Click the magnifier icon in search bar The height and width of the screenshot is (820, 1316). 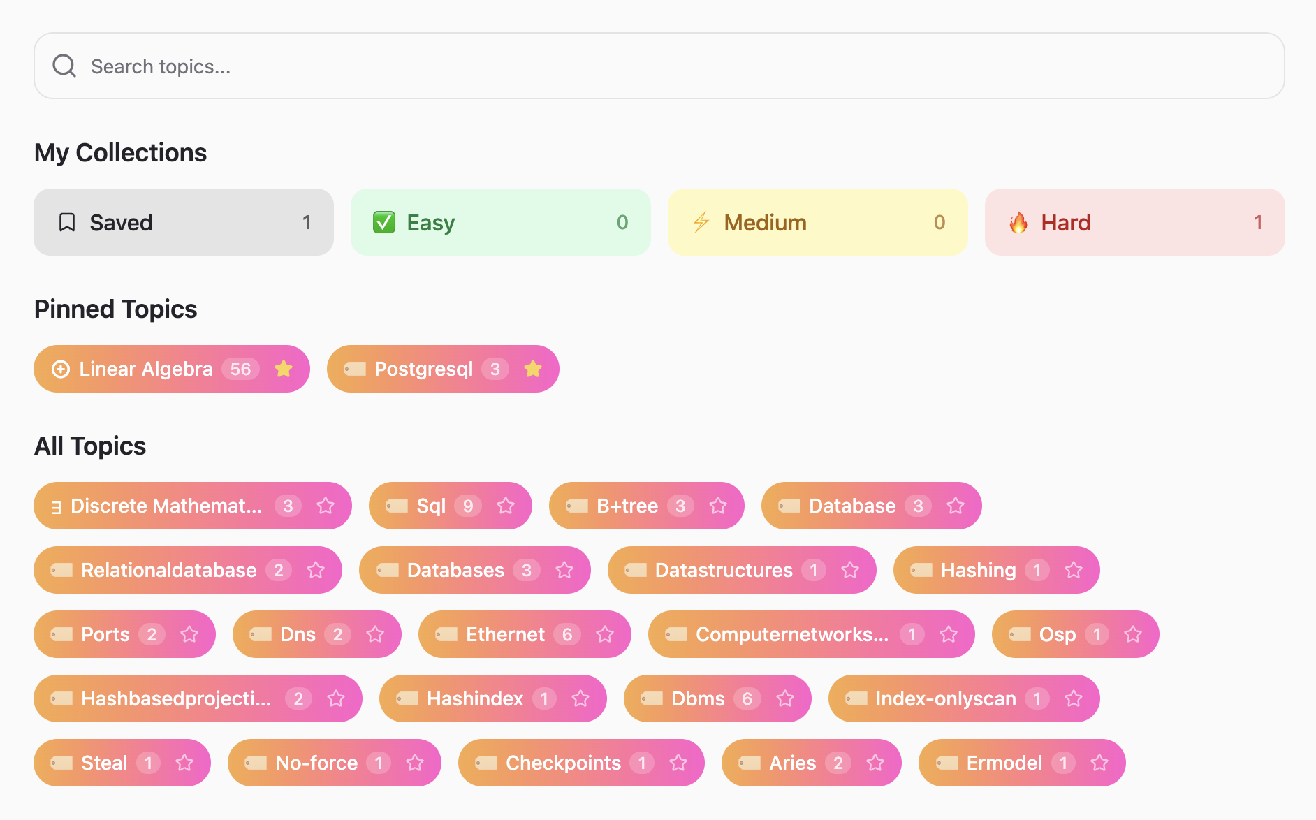click(x=64, y=66)
